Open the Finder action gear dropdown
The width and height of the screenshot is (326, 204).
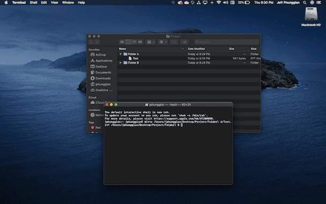click(x=163, y=42)
